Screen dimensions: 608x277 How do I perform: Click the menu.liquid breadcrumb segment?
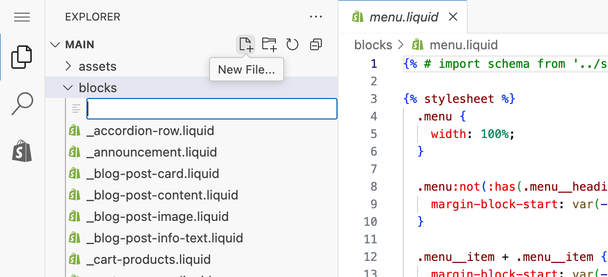463,45
